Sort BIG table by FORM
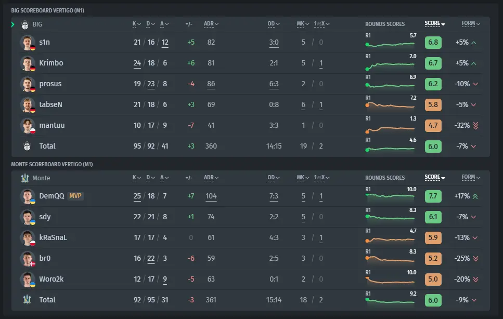 471,23
